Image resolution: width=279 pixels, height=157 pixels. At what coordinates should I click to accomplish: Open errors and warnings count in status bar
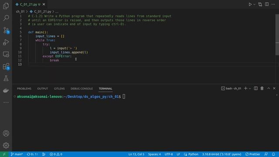56,154
